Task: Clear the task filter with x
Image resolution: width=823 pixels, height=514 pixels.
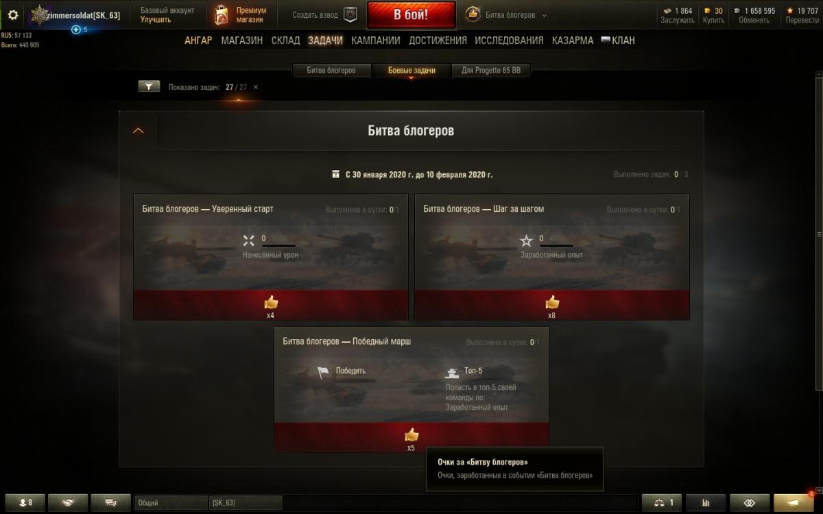Action: pos(256,87)
